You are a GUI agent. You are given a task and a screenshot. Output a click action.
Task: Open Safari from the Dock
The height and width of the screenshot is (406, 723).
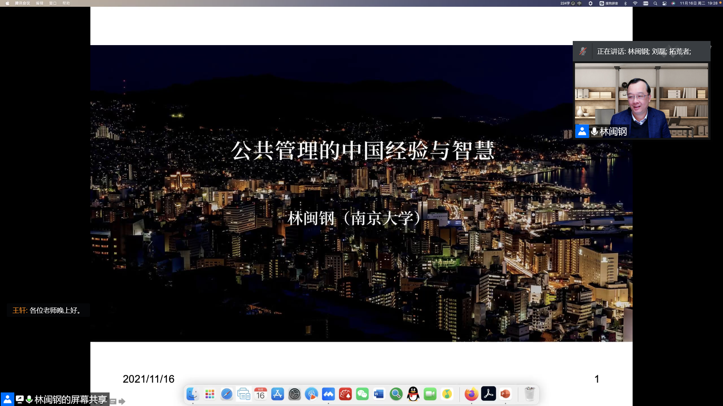point(227,394)
